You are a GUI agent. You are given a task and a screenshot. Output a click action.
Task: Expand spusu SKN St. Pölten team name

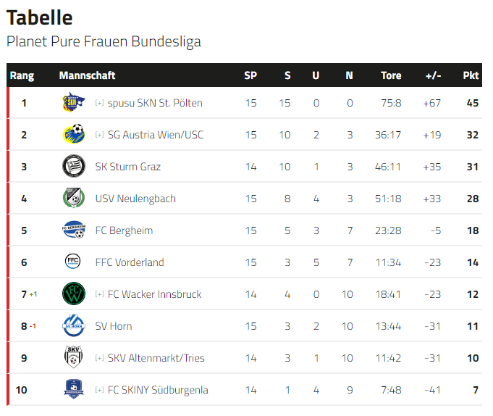click(99, 103)
